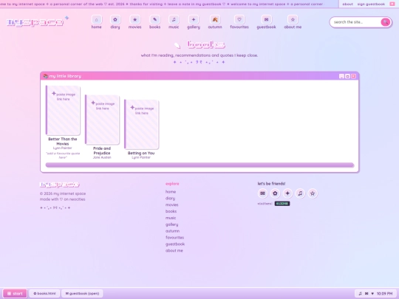399x299 pixels.
Task: Click the sparkle icon under let's be friends
Action: [x=287, y=193]
